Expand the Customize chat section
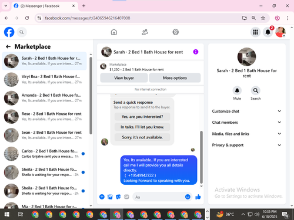 point(246,111)
